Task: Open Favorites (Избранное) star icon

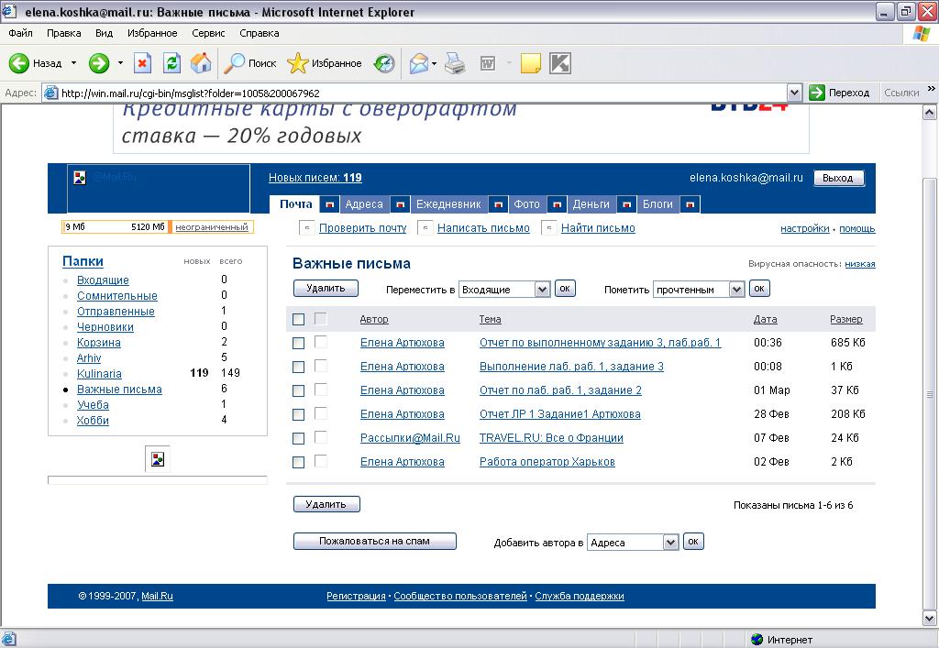Action: (297, 63)
